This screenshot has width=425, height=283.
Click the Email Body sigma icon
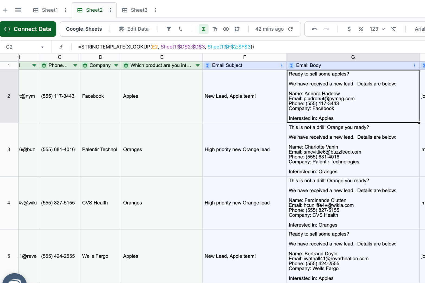tap(291, 65)
